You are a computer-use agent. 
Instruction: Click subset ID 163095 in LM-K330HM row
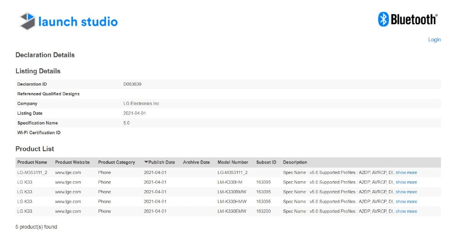[x=264, y=182]
